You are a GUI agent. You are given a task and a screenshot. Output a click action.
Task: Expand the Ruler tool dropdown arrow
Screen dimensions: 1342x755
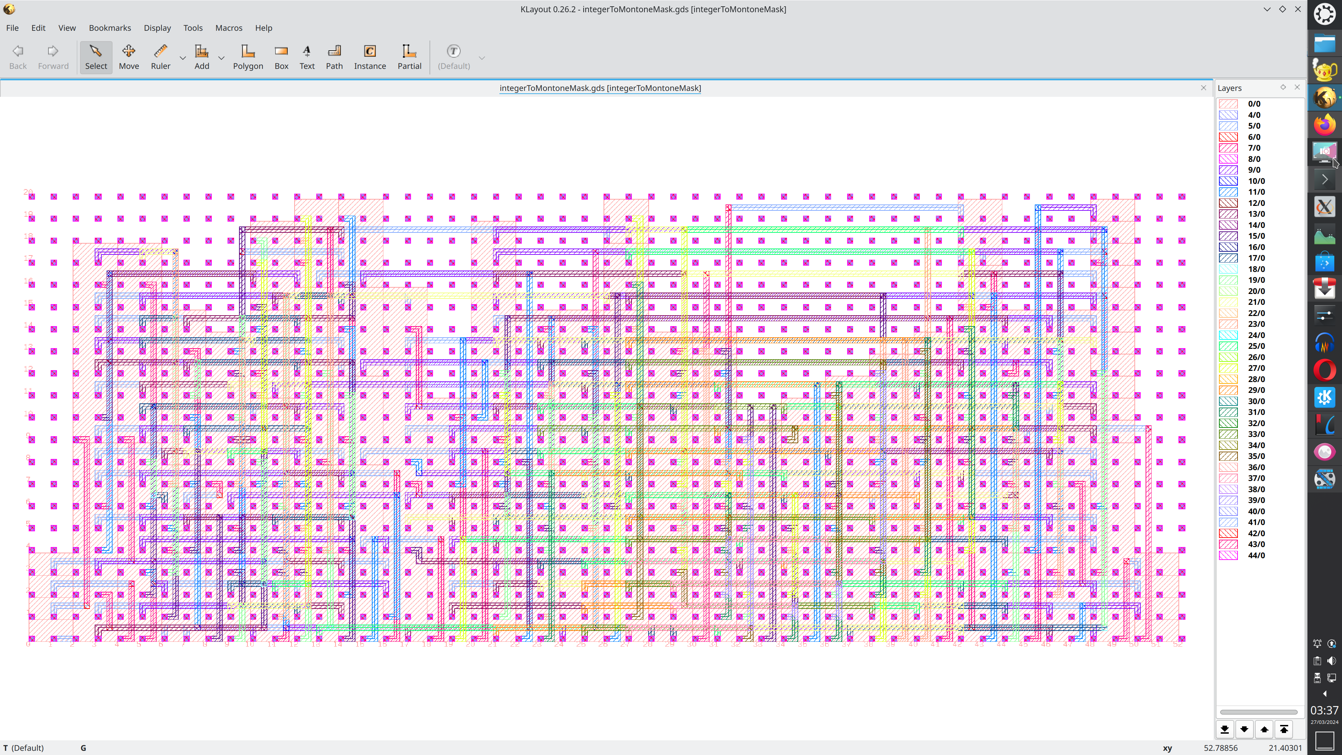pyautogui.click(x=183, y=58)
